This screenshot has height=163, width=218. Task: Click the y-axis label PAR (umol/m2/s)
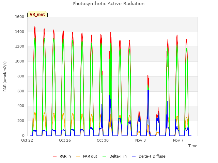5,76
